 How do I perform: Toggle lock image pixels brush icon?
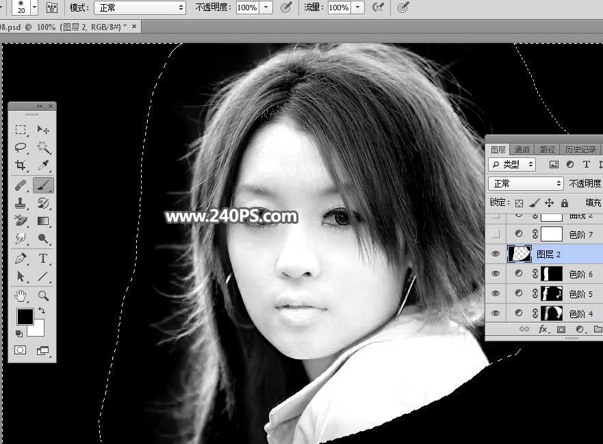tap(534, 203)
